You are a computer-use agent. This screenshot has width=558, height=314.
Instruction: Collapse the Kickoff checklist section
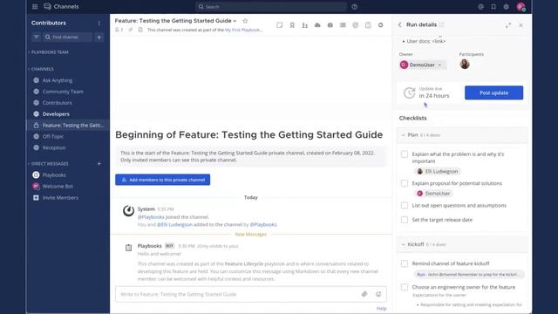coord(403,244)
